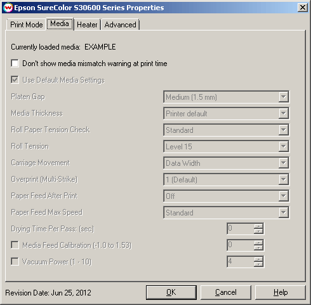
Task: Open the Roll Tension Level 15 dropdown
Action: click(226, 147)
